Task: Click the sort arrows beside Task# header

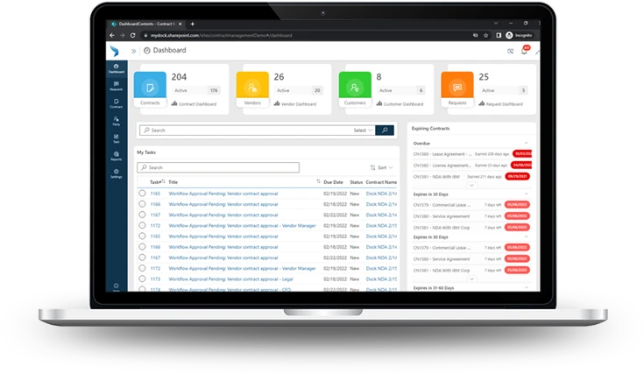Action: (x=163, y=181)
